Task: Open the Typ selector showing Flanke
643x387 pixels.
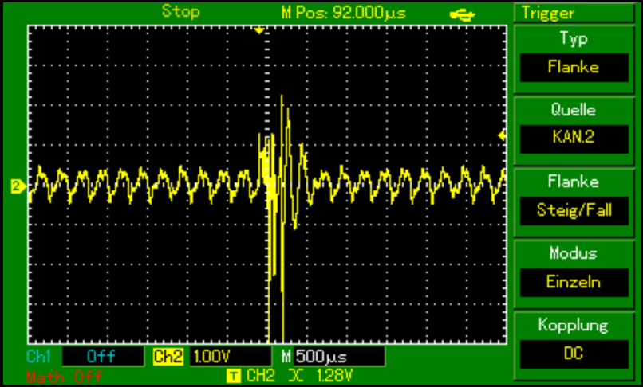Action: [x=574, y=68]
